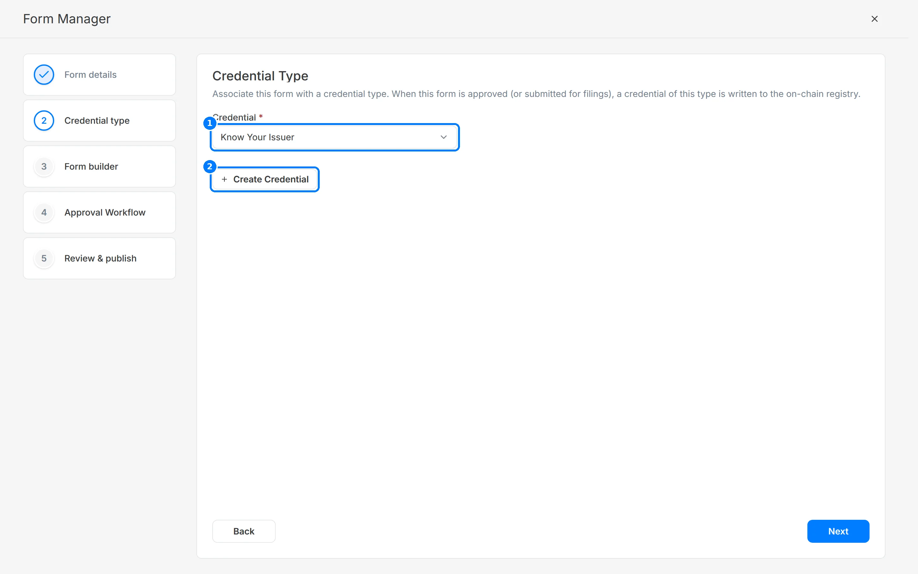Viewport: 918px width, 574px height.
Task: Click the 'Associate this form with a credential type' description
Action: 536,94
